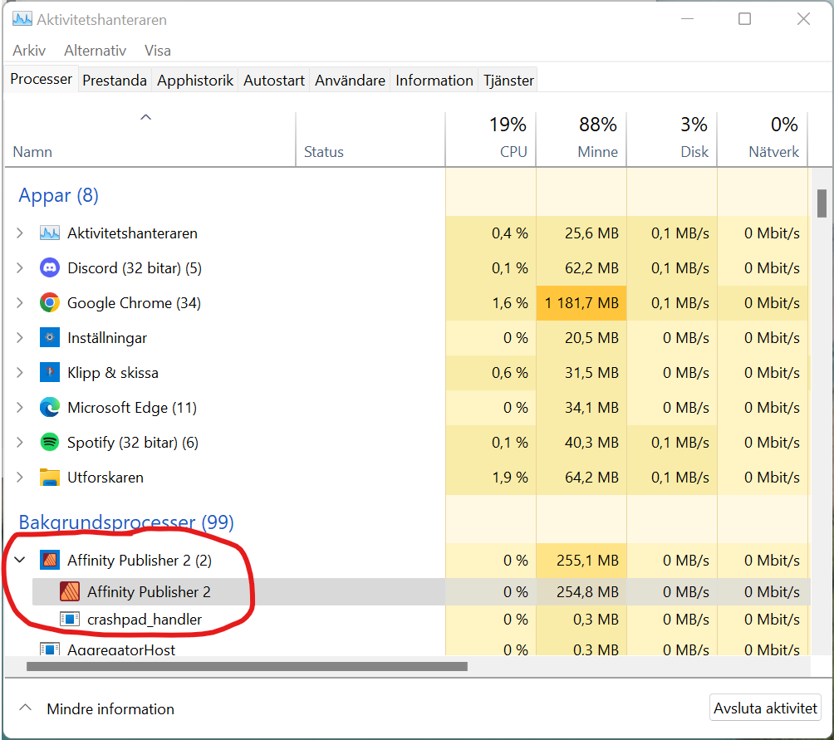This screenshot has height=740, width=834.
Task: Select the Microsoft Edge (11) row name
Action: click(132, 408)
